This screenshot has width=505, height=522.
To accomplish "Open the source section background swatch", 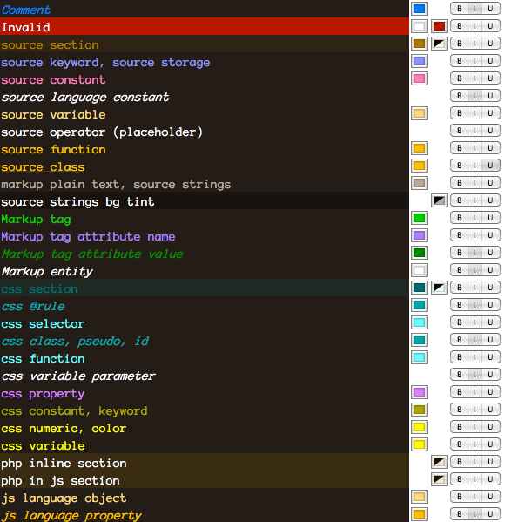I will (x=439, y=44).
